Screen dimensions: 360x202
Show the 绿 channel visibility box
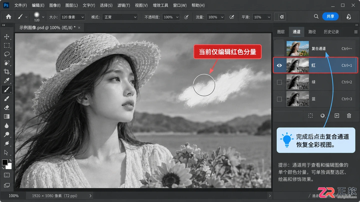coord(279,82)
